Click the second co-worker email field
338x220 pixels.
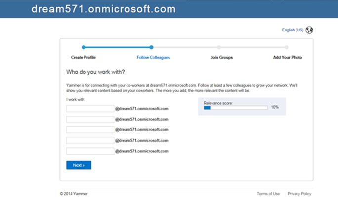(90, 119)
